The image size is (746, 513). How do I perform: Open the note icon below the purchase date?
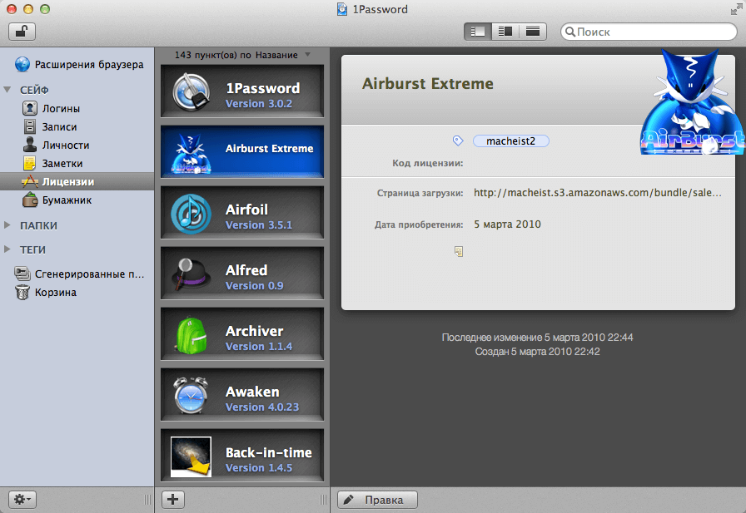coord(459,251)
